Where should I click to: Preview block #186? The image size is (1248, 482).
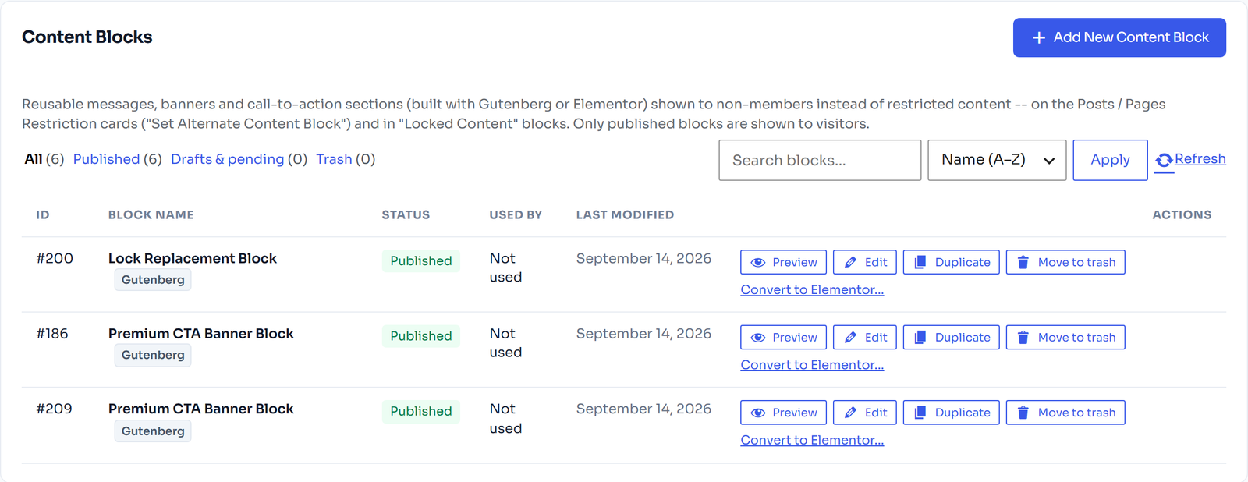pyautogui.click(x=783, y=337)
